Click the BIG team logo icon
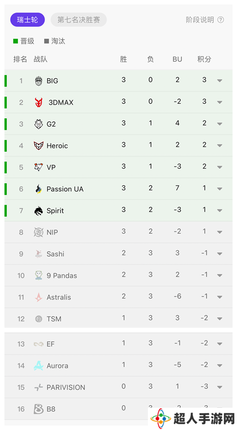 (x=39, y=81)
